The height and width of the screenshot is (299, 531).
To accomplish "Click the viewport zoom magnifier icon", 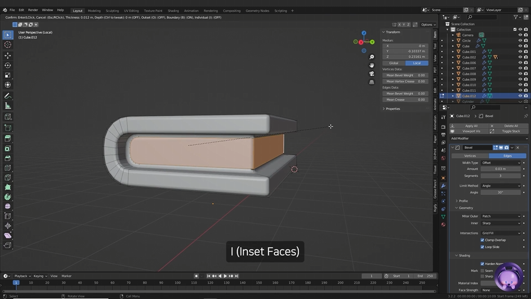I will tap(372, 57).
